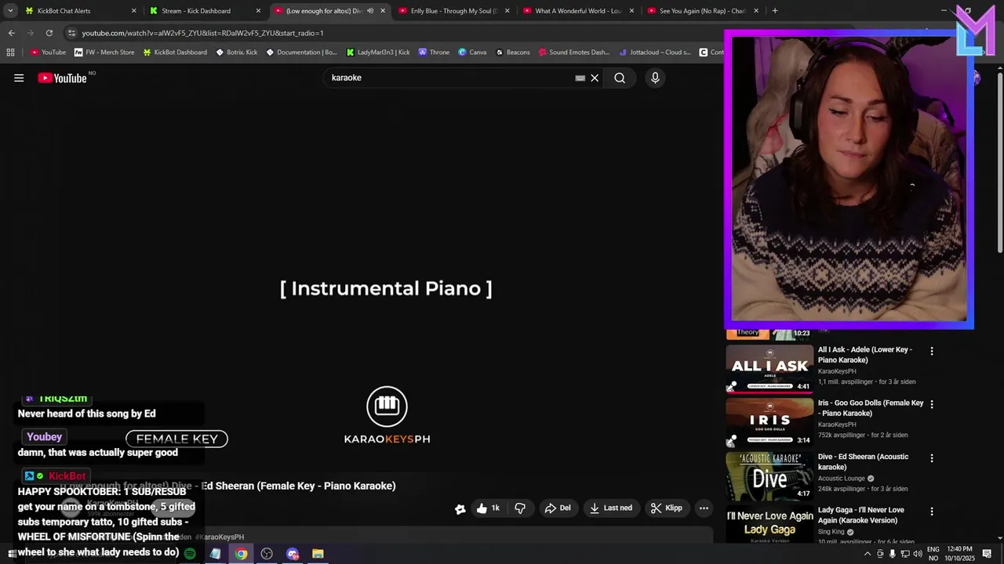Dislike the Dive karaoke video
Viewport: 1004px width, 564px height.
click(x=520, y=508)
